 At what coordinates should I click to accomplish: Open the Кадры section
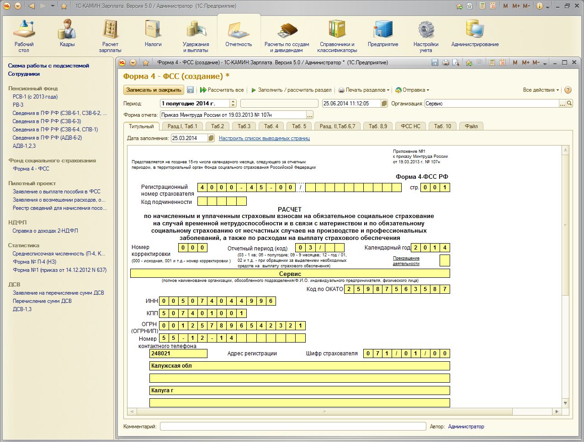(67, 33)
